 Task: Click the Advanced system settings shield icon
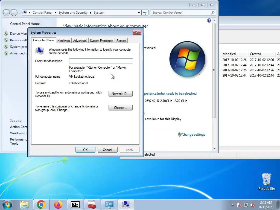6,53
